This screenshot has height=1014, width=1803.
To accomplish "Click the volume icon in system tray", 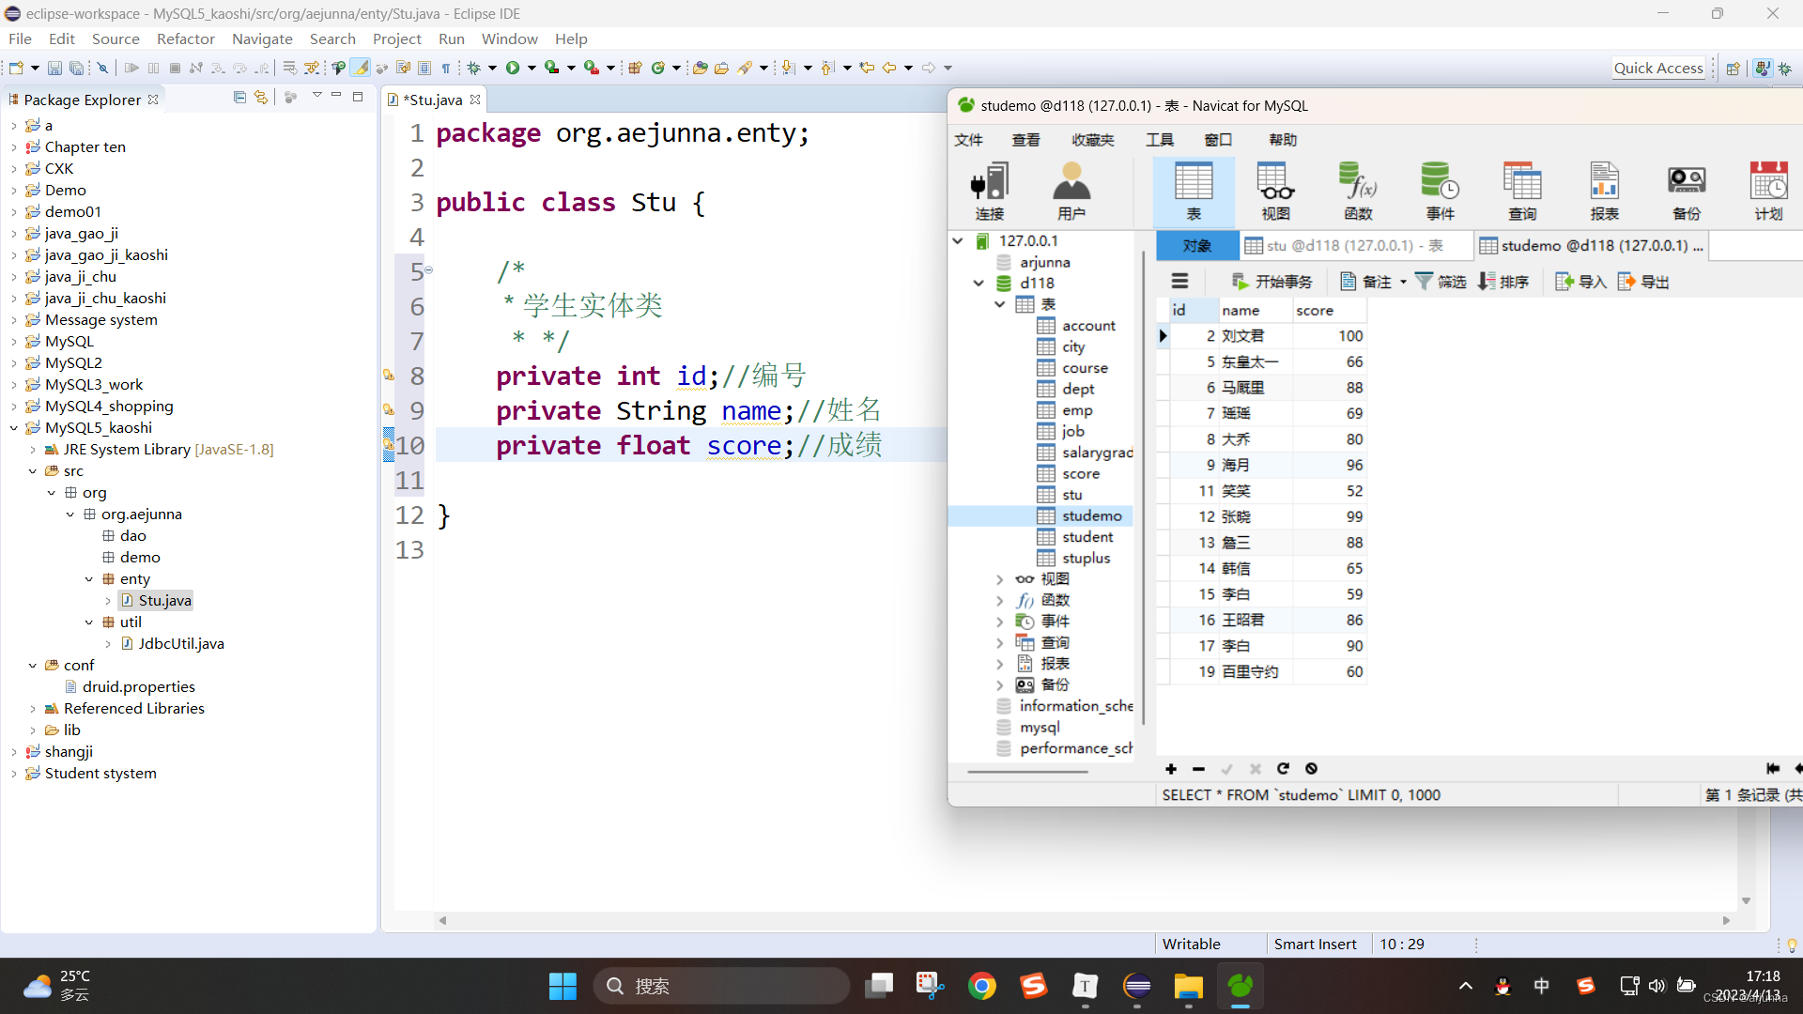I will (x=1657, y=986).
